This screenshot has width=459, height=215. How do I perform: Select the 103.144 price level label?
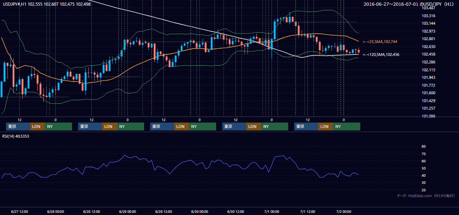[428, 23]
